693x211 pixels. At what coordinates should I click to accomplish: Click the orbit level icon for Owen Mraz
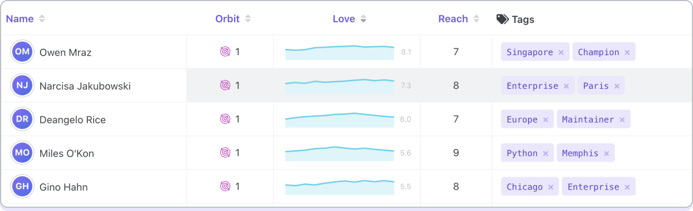225,52
